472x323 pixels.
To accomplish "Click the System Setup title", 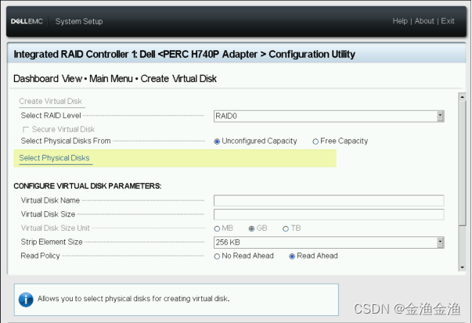I will (79, 21).
